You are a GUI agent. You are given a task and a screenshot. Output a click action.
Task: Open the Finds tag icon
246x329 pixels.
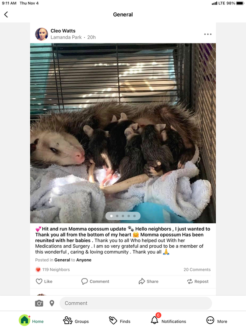[113, 320]
